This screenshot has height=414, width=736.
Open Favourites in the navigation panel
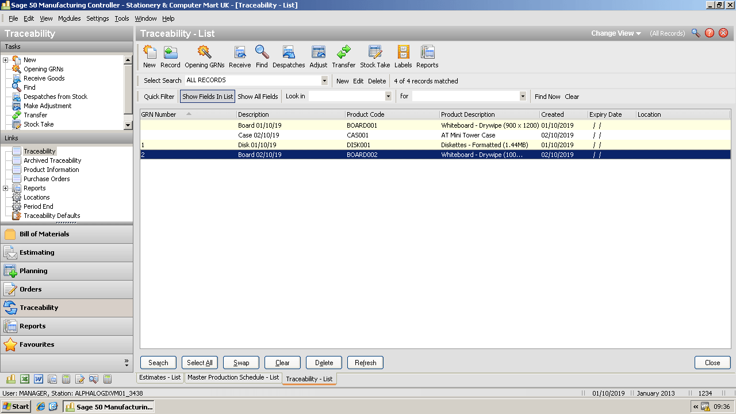(67, 344)
